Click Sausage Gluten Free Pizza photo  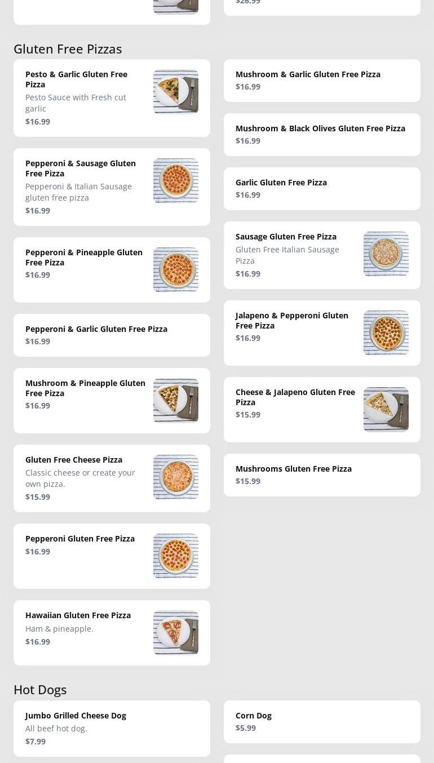tap(386, 254)
